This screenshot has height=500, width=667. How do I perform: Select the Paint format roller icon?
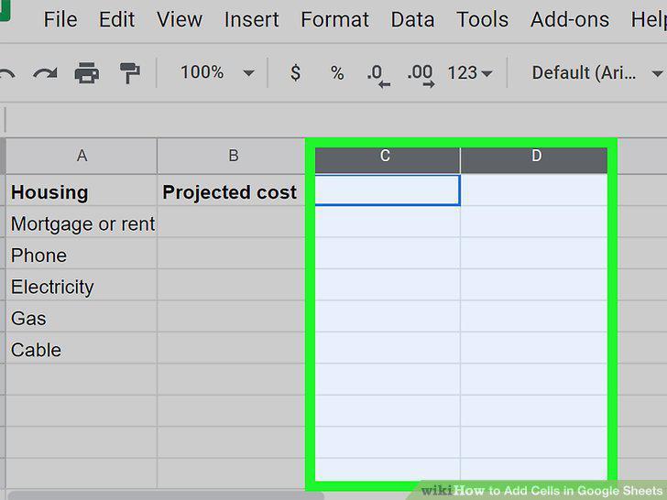point(129,72)
